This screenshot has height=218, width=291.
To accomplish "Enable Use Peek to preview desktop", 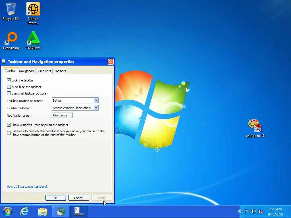I will (x=9, y=133).
